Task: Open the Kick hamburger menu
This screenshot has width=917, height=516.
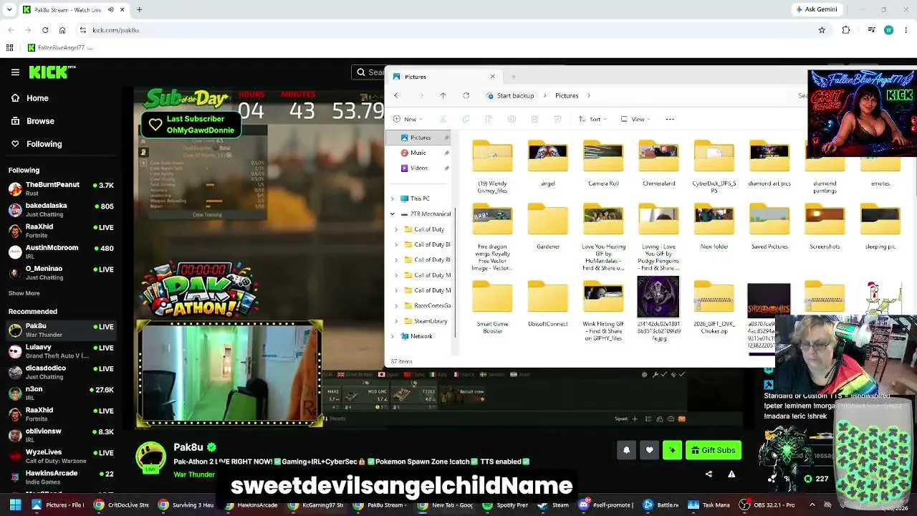Action: coord(15,72)
